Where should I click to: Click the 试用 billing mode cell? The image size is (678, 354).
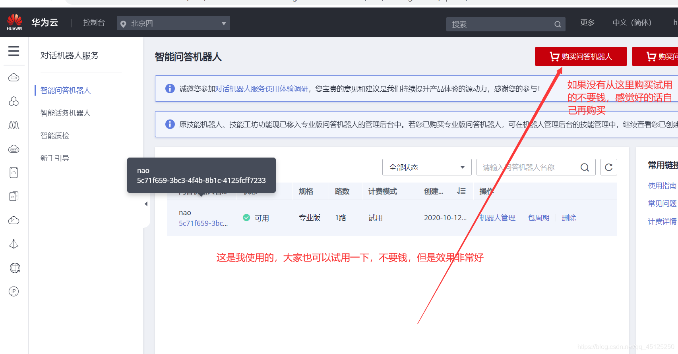click(x=375, y=218)
